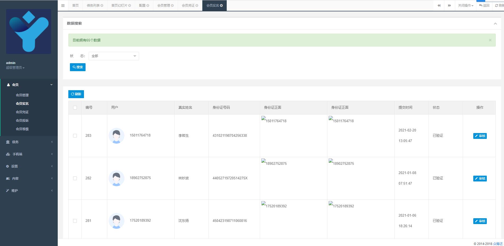This screenshot has width=504, height=246.
Task: Open 会员投诉 in the sidebar
Action: (22, 121)
